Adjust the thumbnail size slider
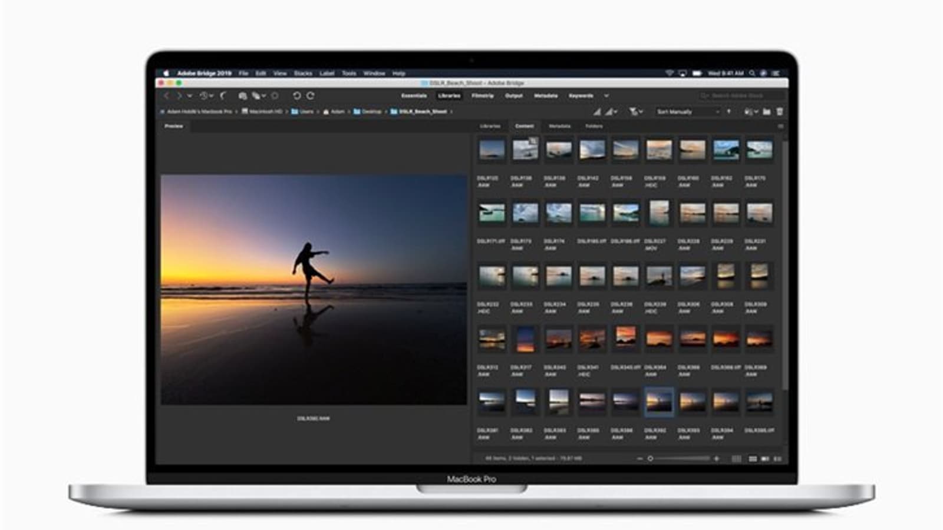This screenshot has width=943, height=530. [680, 458]
